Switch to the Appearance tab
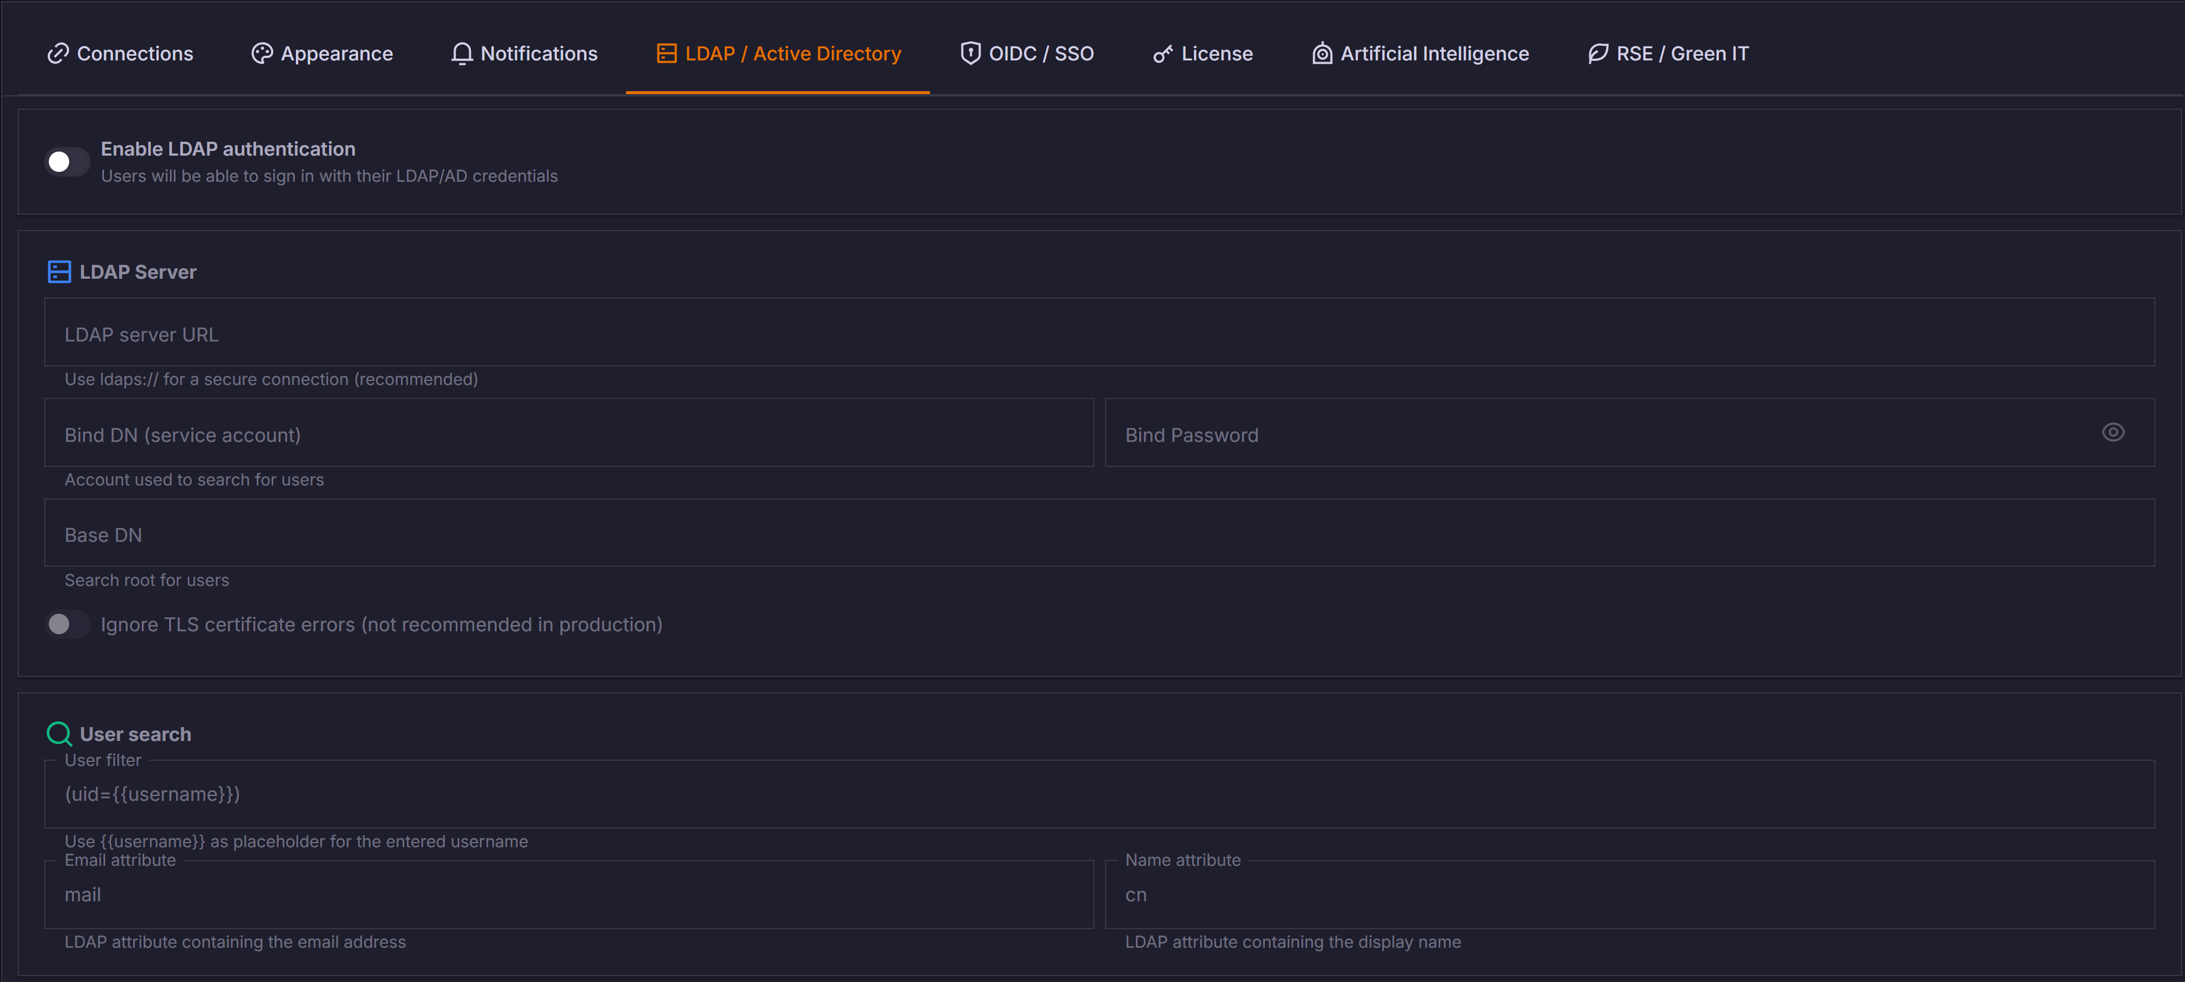Image resolution: width=2185 pixels, height=982 pixels. pos(336,53)
